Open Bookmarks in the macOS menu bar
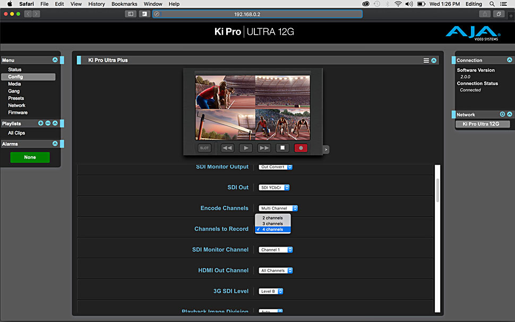This screenshot has width=515, height=322. [x=124, y=4]
